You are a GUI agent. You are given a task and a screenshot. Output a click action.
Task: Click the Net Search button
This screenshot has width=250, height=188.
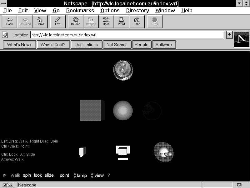pos(117,44)
